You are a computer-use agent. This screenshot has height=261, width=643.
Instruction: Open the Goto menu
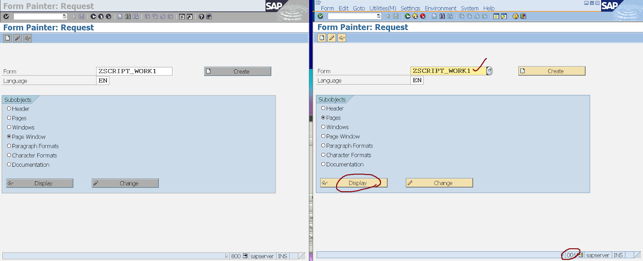[x=359, y=8]
